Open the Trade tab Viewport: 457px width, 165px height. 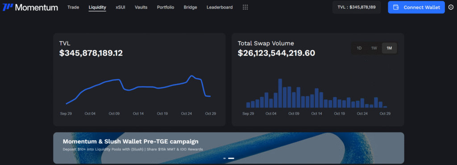73,7
